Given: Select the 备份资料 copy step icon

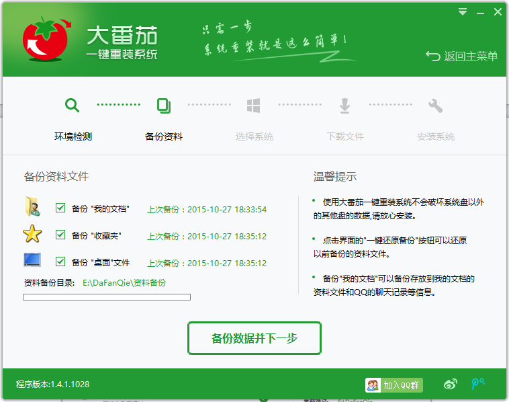Looking at the screenshot, I should 164,106.
